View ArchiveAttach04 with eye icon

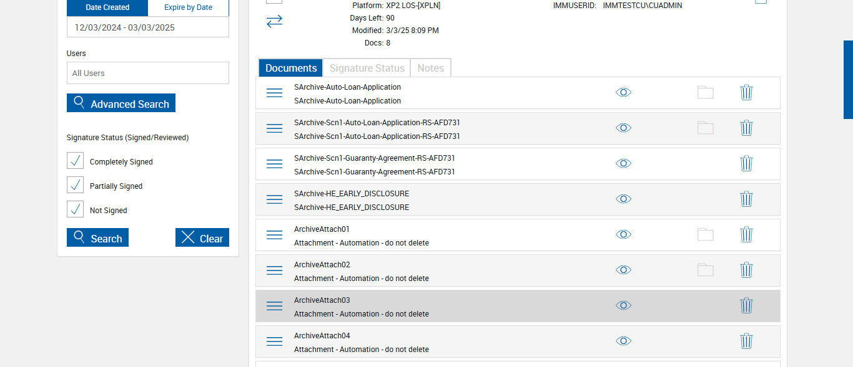[623, 341]
